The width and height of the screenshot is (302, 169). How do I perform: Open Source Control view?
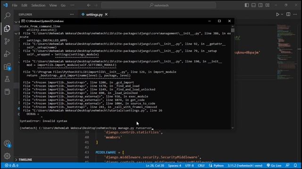[7, 41]
